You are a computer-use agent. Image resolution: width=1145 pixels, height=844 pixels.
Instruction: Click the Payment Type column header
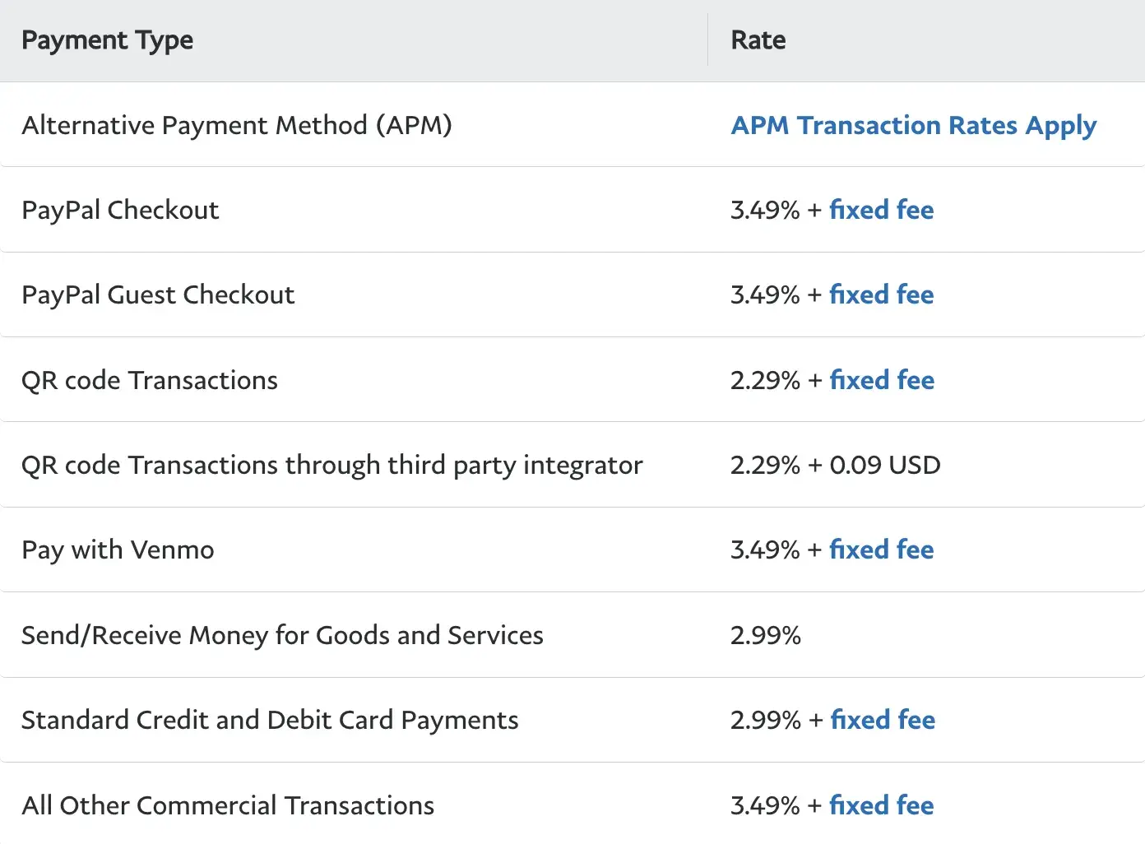108,40
